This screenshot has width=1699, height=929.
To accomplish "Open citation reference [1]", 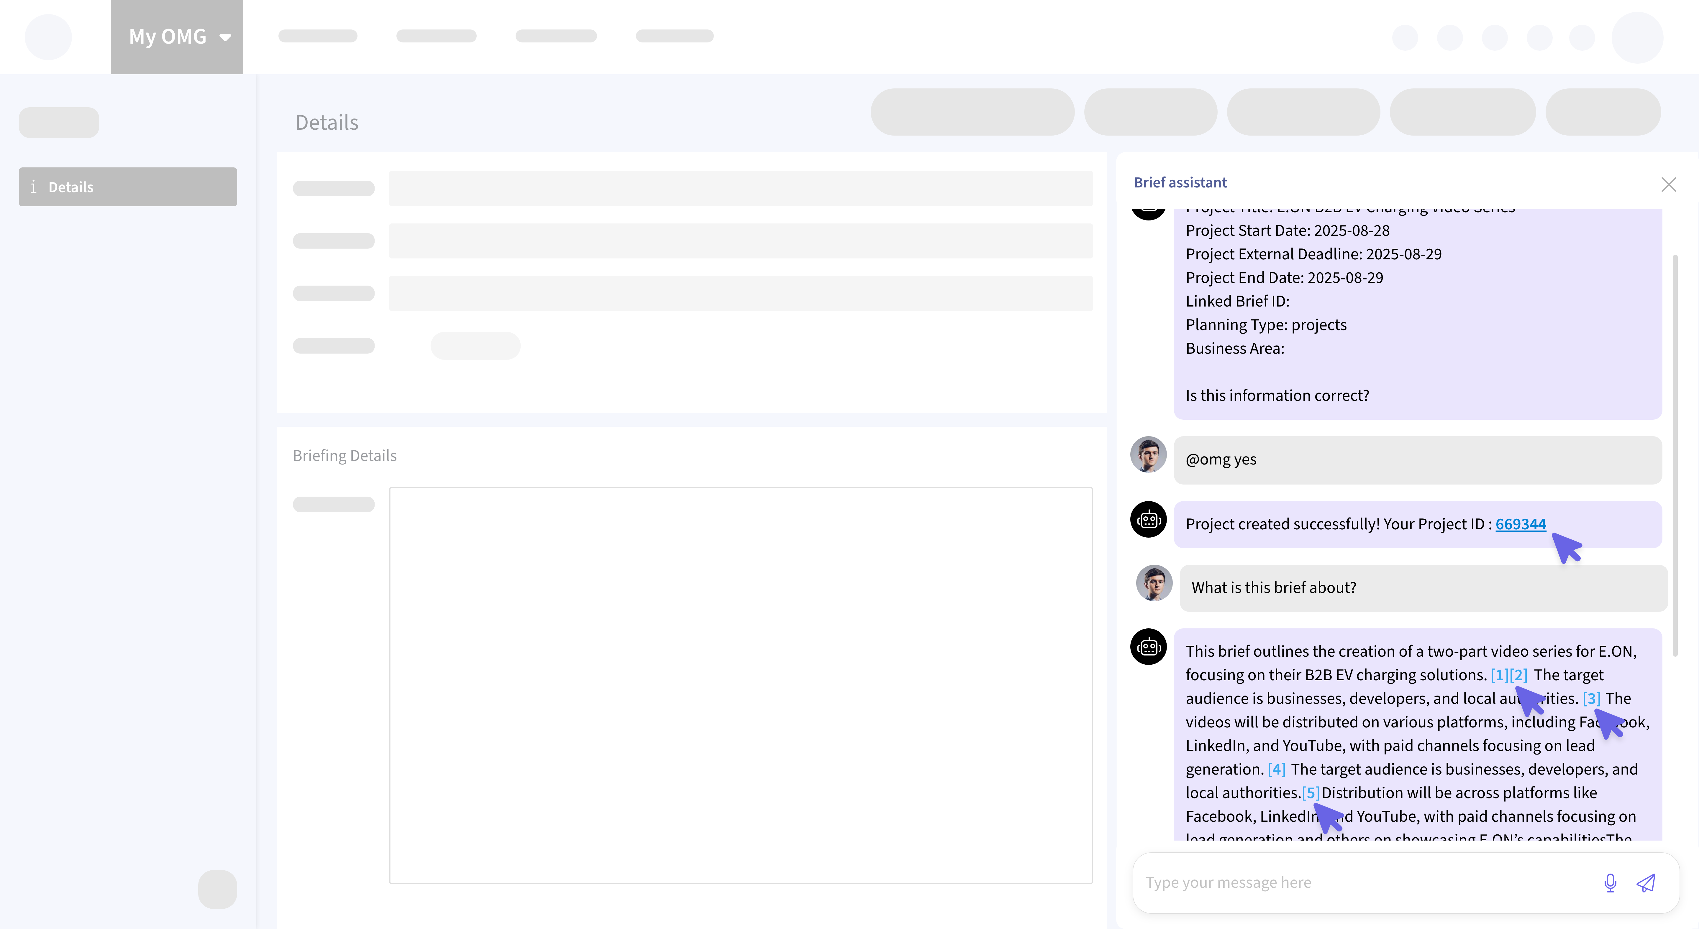I will tap(1499, 675).
